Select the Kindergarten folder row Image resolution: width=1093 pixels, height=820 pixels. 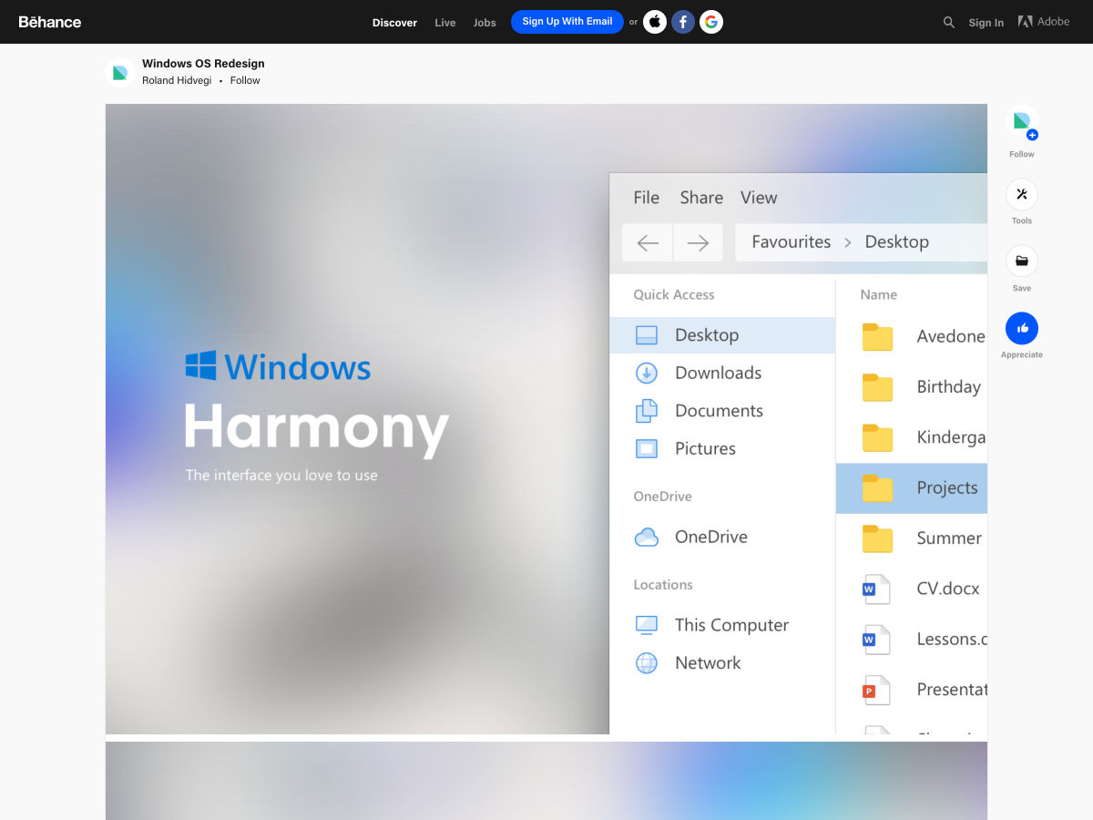point(912,437)
